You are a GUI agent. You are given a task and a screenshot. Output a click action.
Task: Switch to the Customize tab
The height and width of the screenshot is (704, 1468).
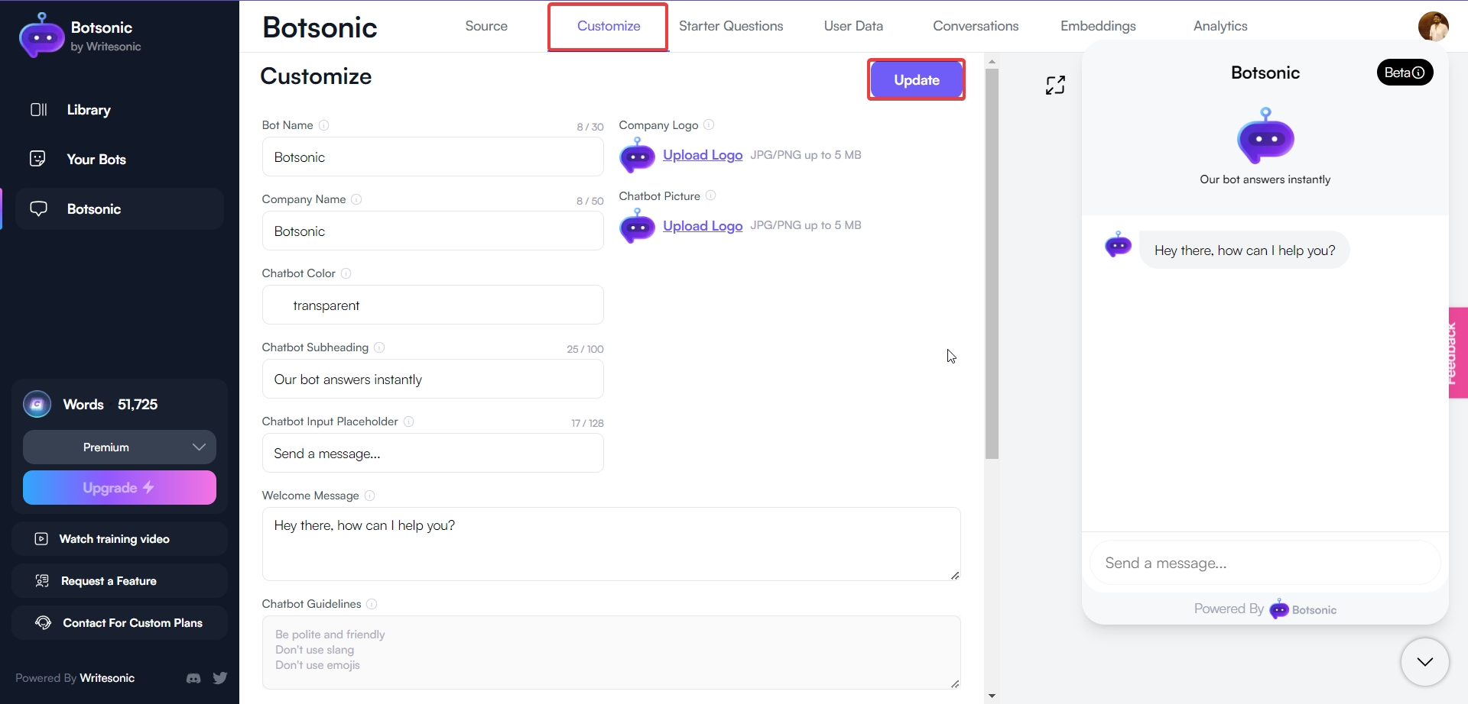click(609, 26)
